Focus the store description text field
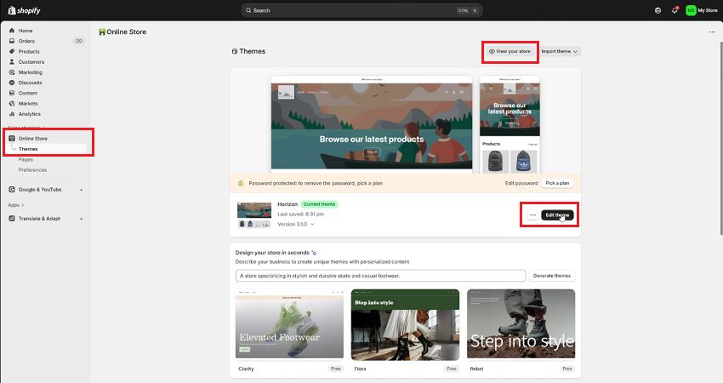Image resolution: width=723 pixels, height=383 pixels. pos(380,276)
